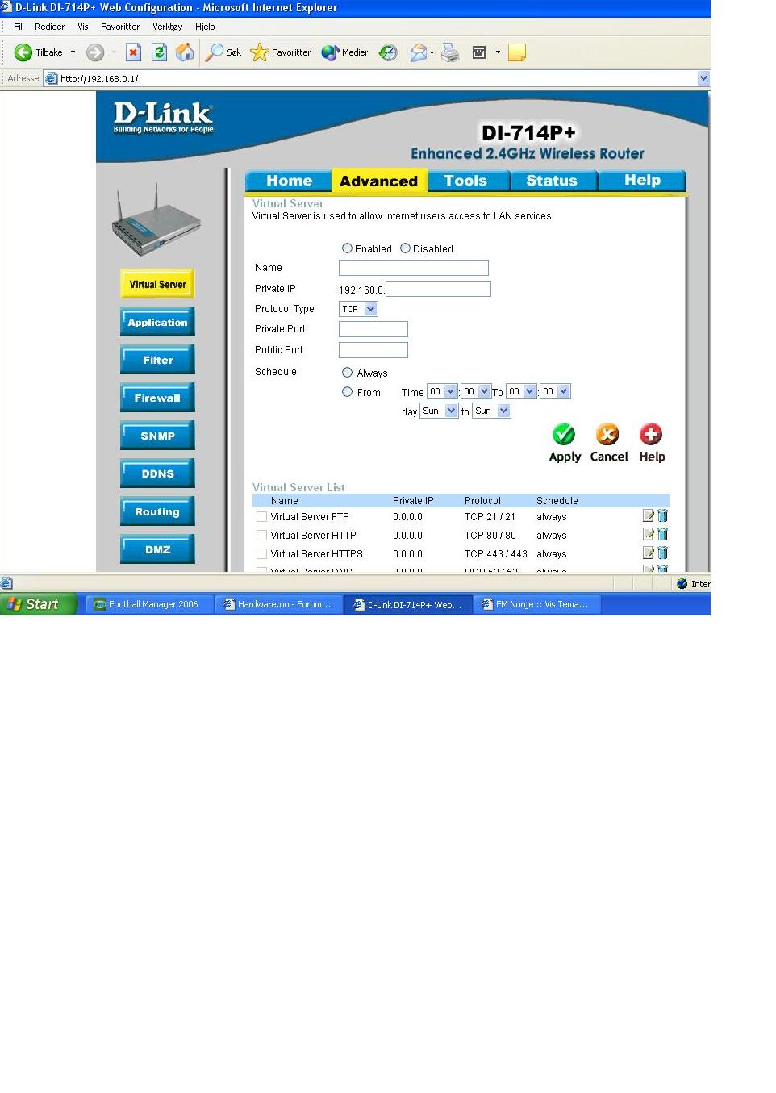776x1093 pixels.
Task: Click the forward navigation arrow icon
Action: click(x=95, y=52)
